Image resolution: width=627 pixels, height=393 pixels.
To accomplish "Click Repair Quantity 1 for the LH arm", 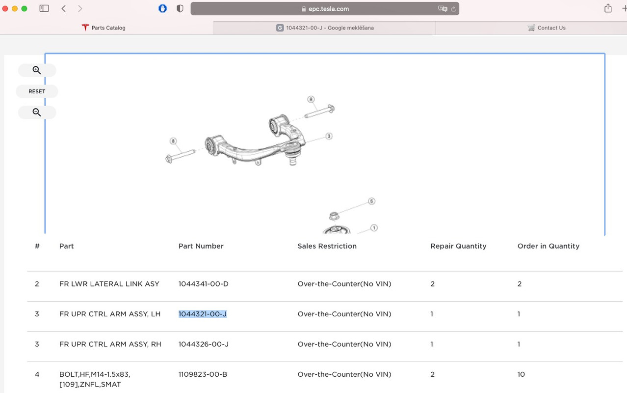I will tap(432, 314).
